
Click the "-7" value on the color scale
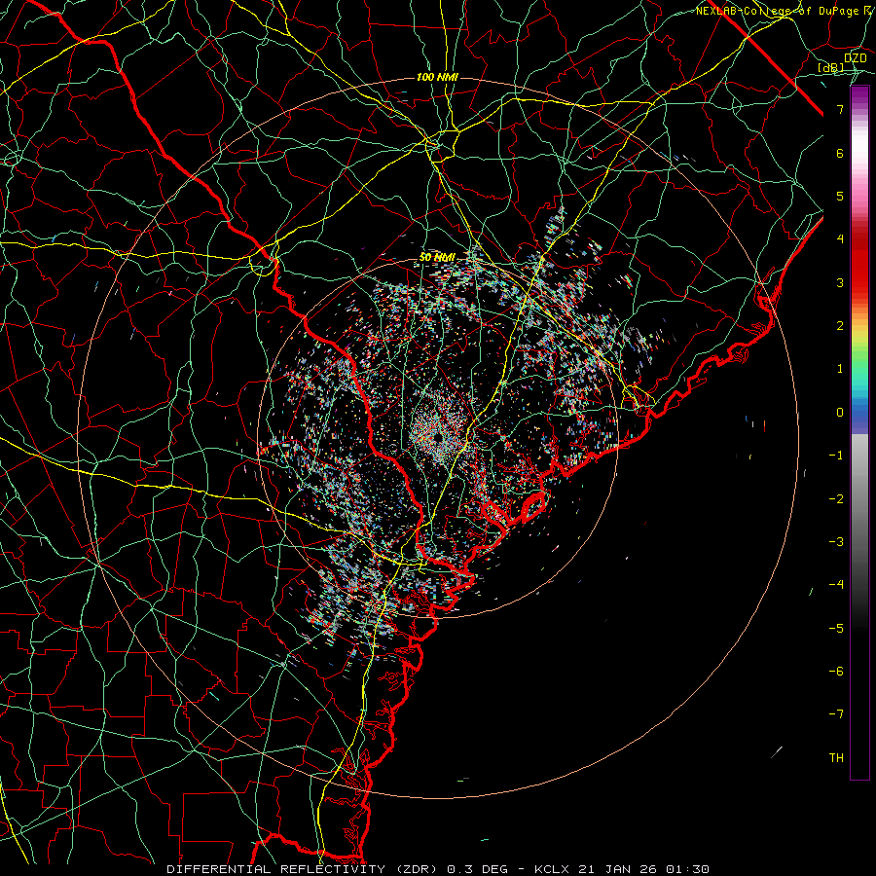(x=836, y=715)
